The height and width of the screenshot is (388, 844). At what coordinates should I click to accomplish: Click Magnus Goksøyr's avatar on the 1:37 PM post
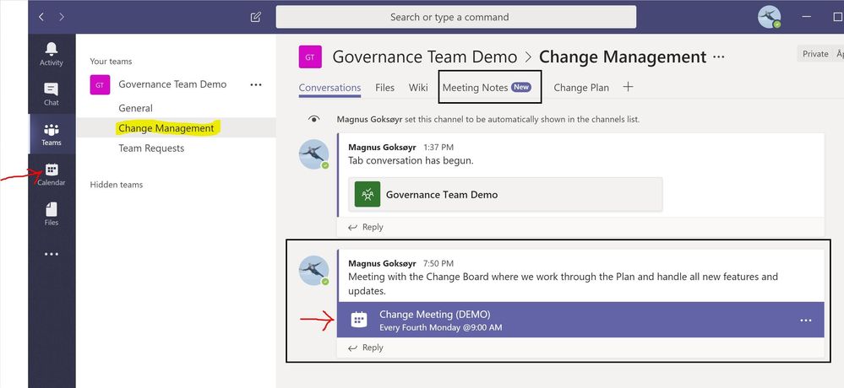coord(313,154)
